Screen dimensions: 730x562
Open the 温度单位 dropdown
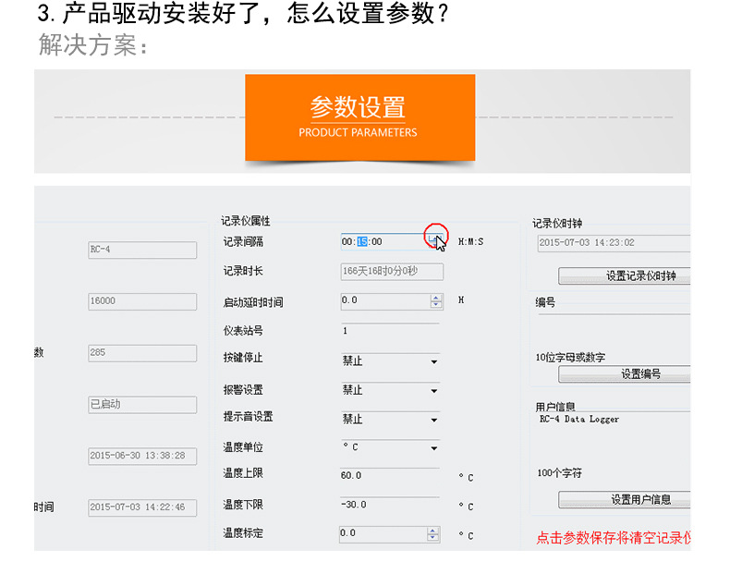[x=390, y=447]
